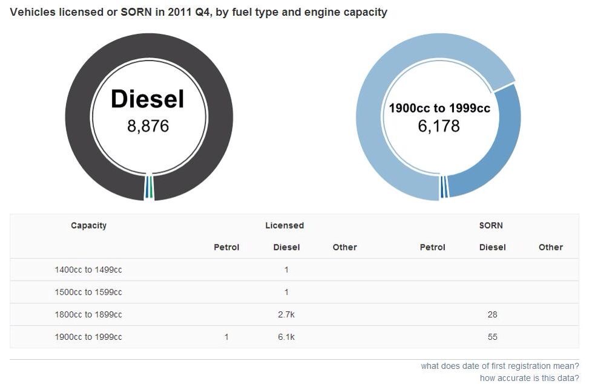Choose the 1900cc to 1999cc row label
Viewport: 595px width, 384px height.
point(88,337)
